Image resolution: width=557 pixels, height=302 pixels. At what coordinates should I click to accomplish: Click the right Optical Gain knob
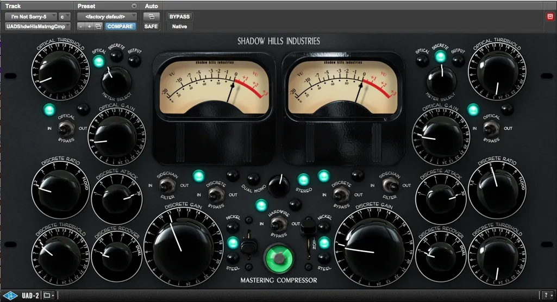[441, 136]
